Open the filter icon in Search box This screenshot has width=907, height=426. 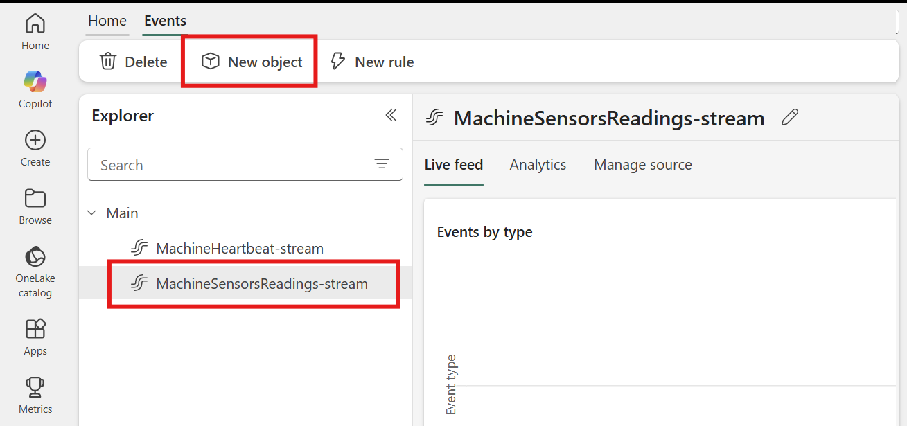(x=382, y=164)
